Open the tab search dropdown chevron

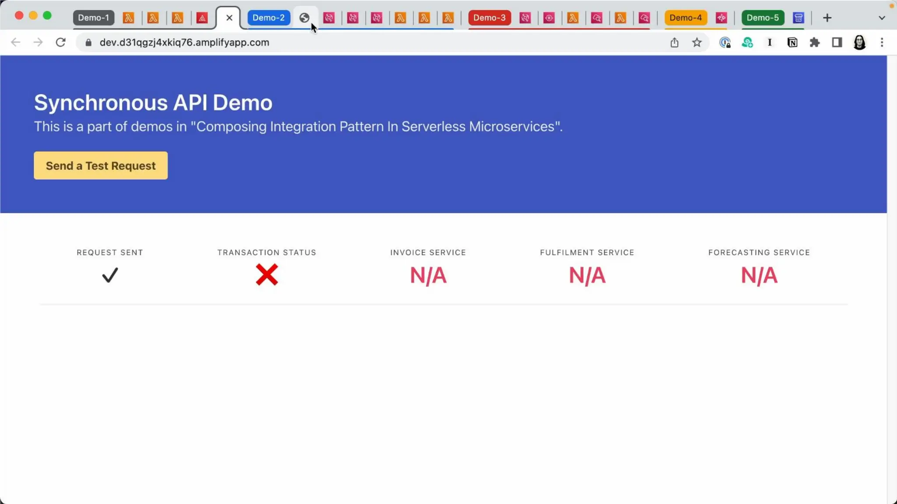point(882,18)
